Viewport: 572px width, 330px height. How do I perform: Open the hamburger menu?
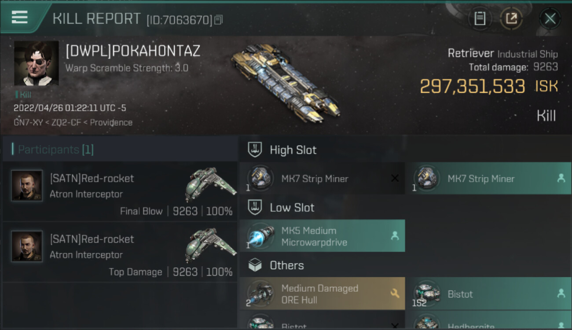(20, 18)
